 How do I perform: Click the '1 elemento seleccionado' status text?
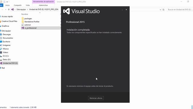click(x=19, y=107)
